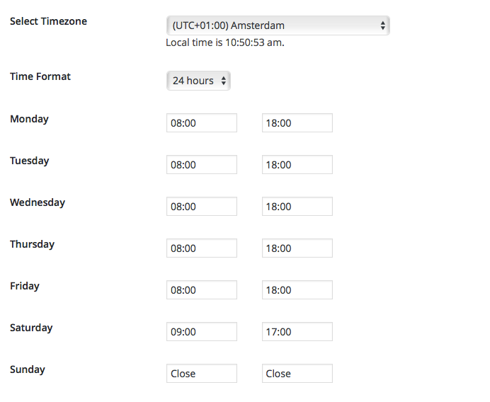Select Tuesday opening time field
The width and height of the screenshot is (490, 402).
pyautogui.click(x=202, y=165)
